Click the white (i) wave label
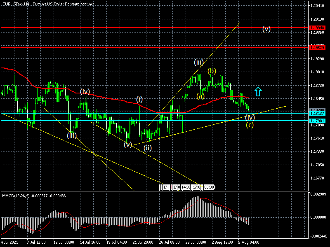 [x=140, y=99]
